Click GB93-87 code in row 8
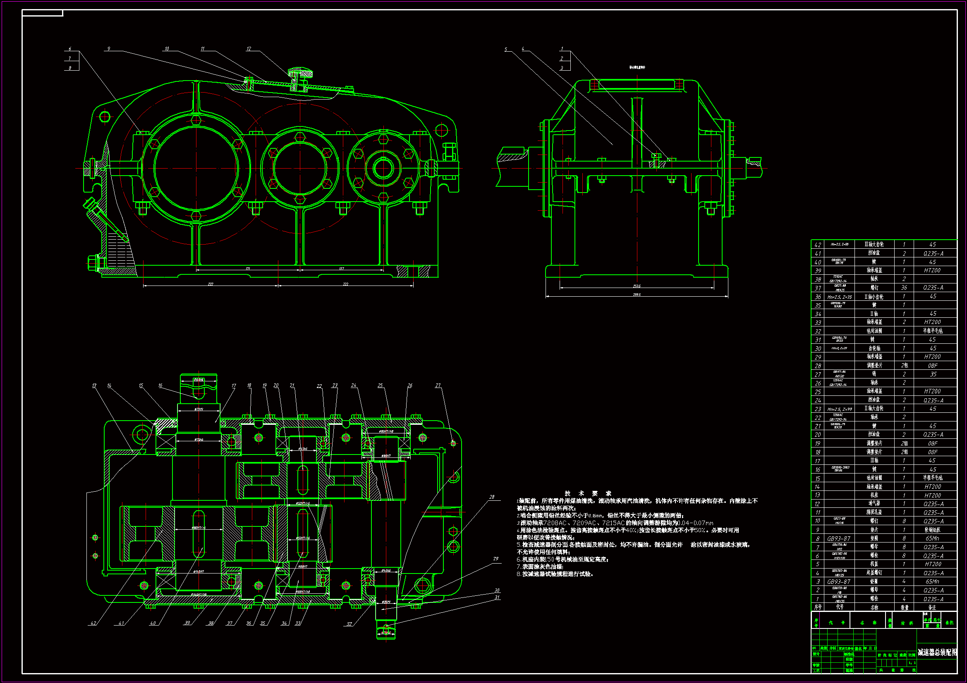Image resolution: width=967 pixels, height=683 pixels. pos(838,539)
